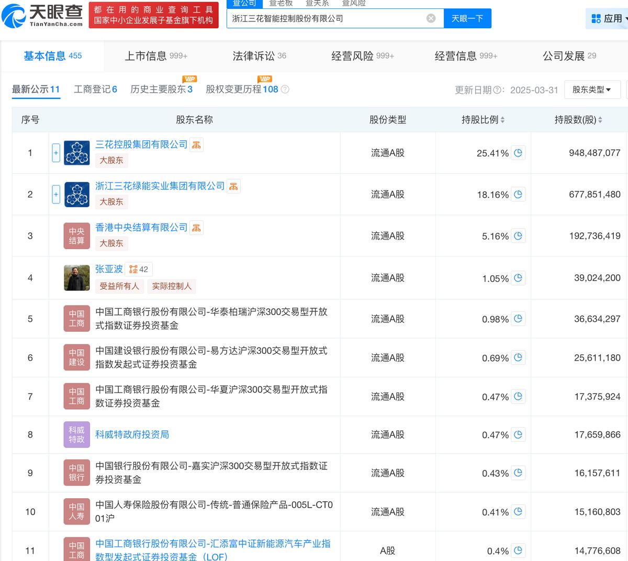Viewport: 628px width, 561px height.
Task: Click the 应用 apps grid icon
Action: [x=596, y=19]
